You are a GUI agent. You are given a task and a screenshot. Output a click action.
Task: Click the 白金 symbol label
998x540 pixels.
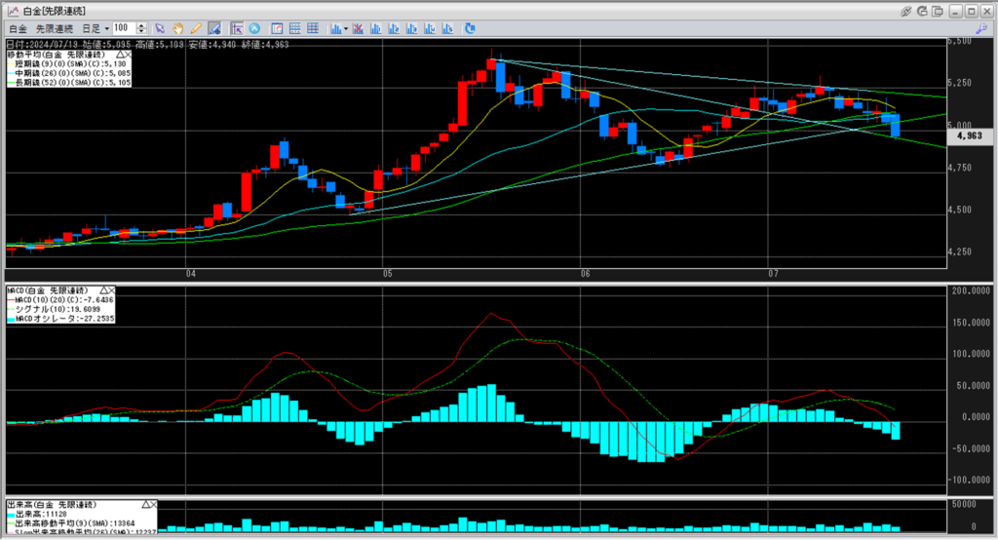(17, 28)
